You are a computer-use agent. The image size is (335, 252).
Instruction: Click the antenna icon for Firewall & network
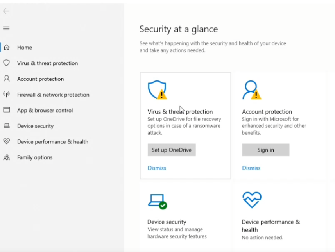[x=7, y=94]
